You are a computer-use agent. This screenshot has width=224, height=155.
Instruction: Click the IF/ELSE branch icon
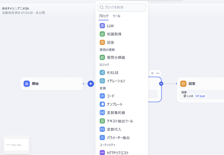point(102,73)
